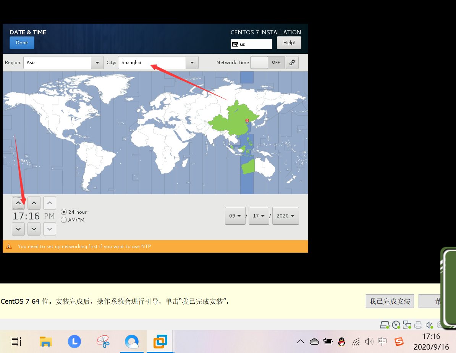Select the AM/PM radio button
This screenshot has height=353, width=456.
click(x=64, y=220)
